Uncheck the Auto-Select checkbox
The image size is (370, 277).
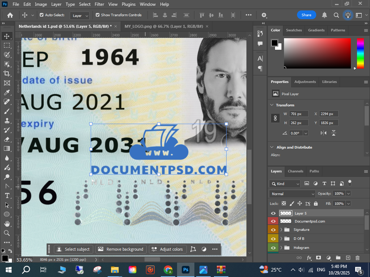tap(42, 15)
